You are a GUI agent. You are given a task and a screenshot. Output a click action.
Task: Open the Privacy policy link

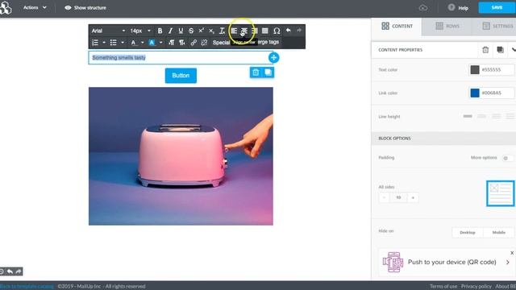click(476, 287)
